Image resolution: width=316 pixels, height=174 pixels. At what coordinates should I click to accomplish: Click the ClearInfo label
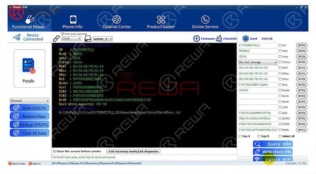[x=230, y=39]
